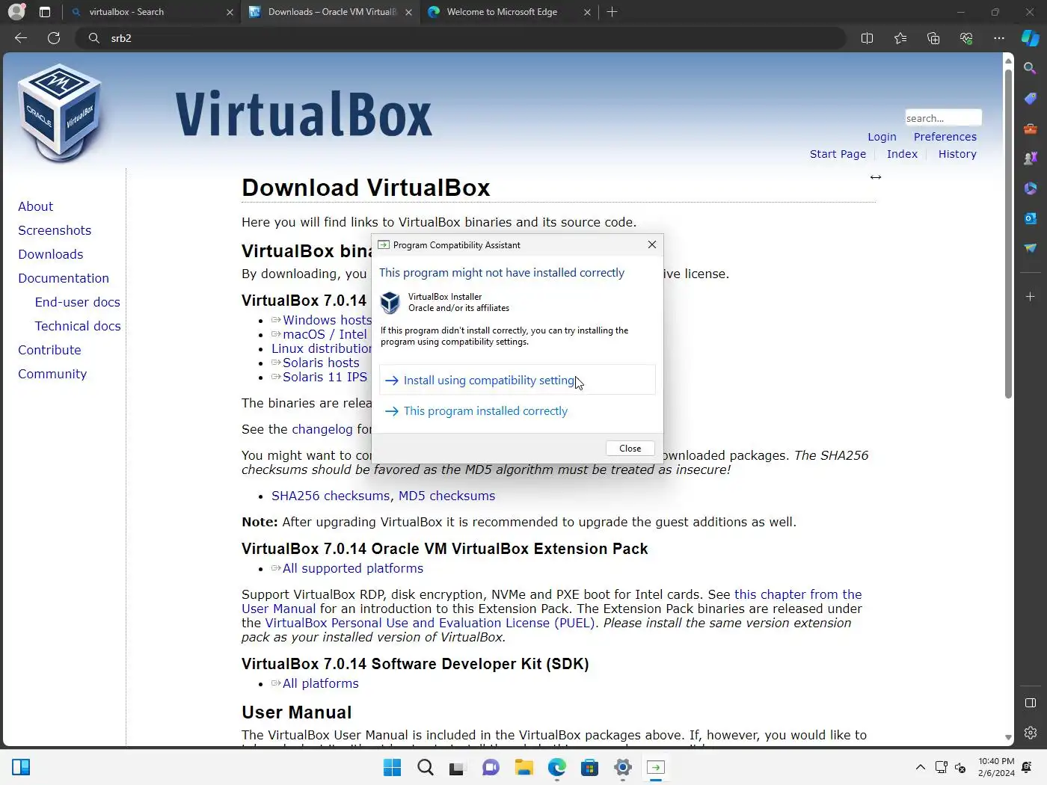Open the Collections icon in toolbar

933,38
